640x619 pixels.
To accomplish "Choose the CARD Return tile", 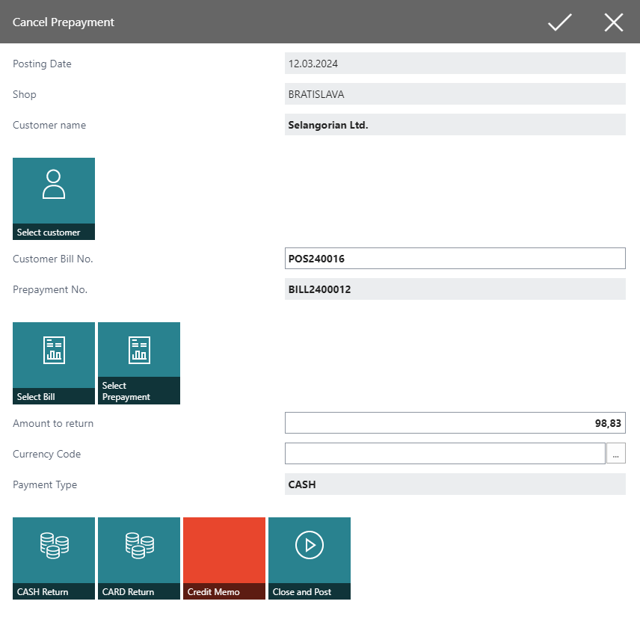I will point(139,558).
